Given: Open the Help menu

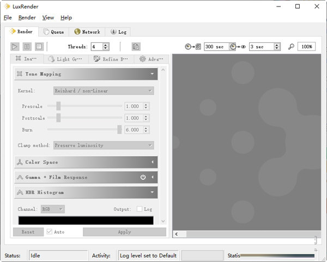Looking at the screenshot, I should [x=66, y=18].
